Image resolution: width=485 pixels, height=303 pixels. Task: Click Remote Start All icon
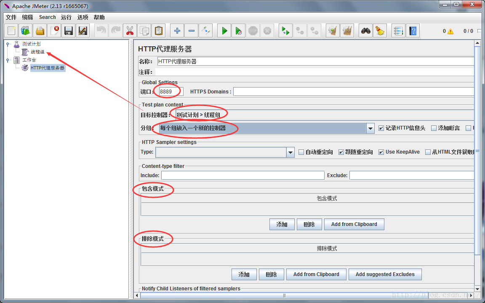[285, 31]
